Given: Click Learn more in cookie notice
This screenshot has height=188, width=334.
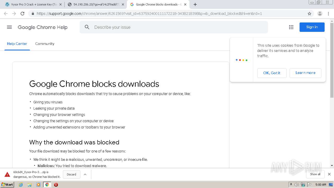Looking at the screenshot, I should [x=306, y=73].
